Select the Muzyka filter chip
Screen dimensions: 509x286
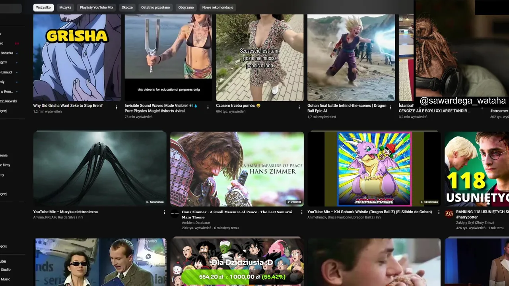click(65, 8)
